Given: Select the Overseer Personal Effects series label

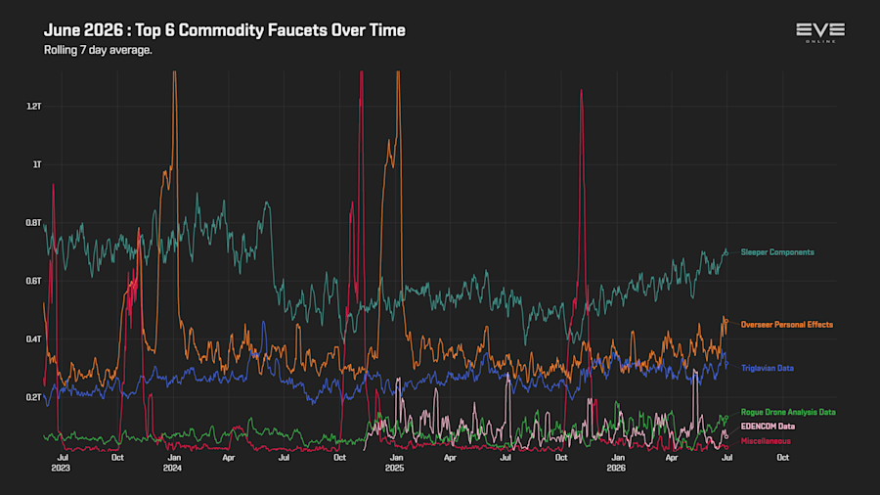Looking at the screenshot, I should 787,325.
